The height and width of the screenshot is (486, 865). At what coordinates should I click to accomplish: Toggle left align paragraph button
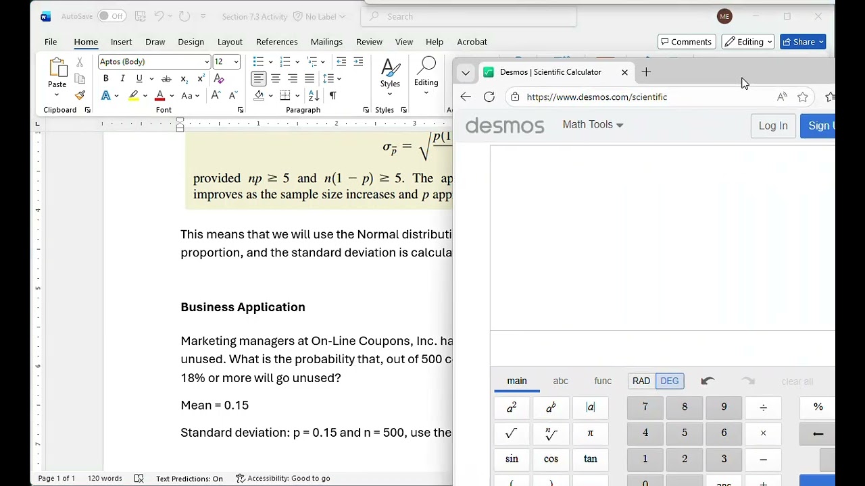click(259, 78)
